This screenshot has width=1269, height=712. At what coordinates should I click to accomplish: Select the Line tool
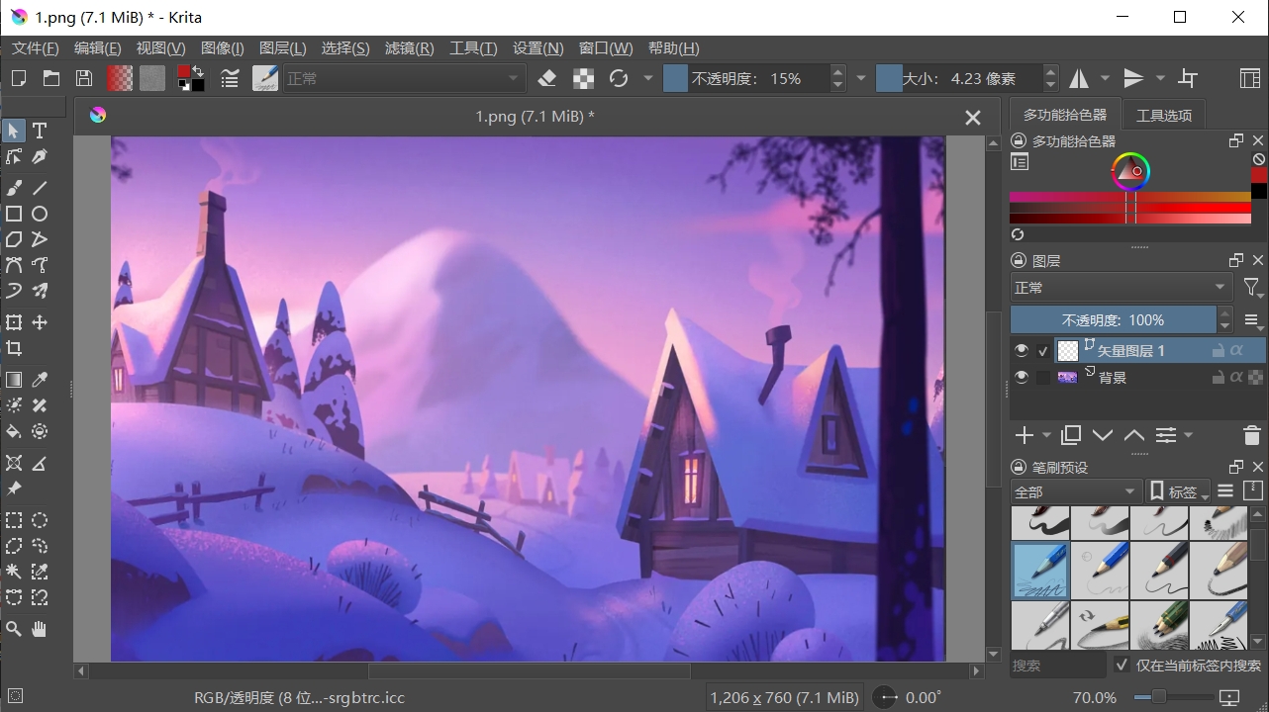tap(40, 188)
